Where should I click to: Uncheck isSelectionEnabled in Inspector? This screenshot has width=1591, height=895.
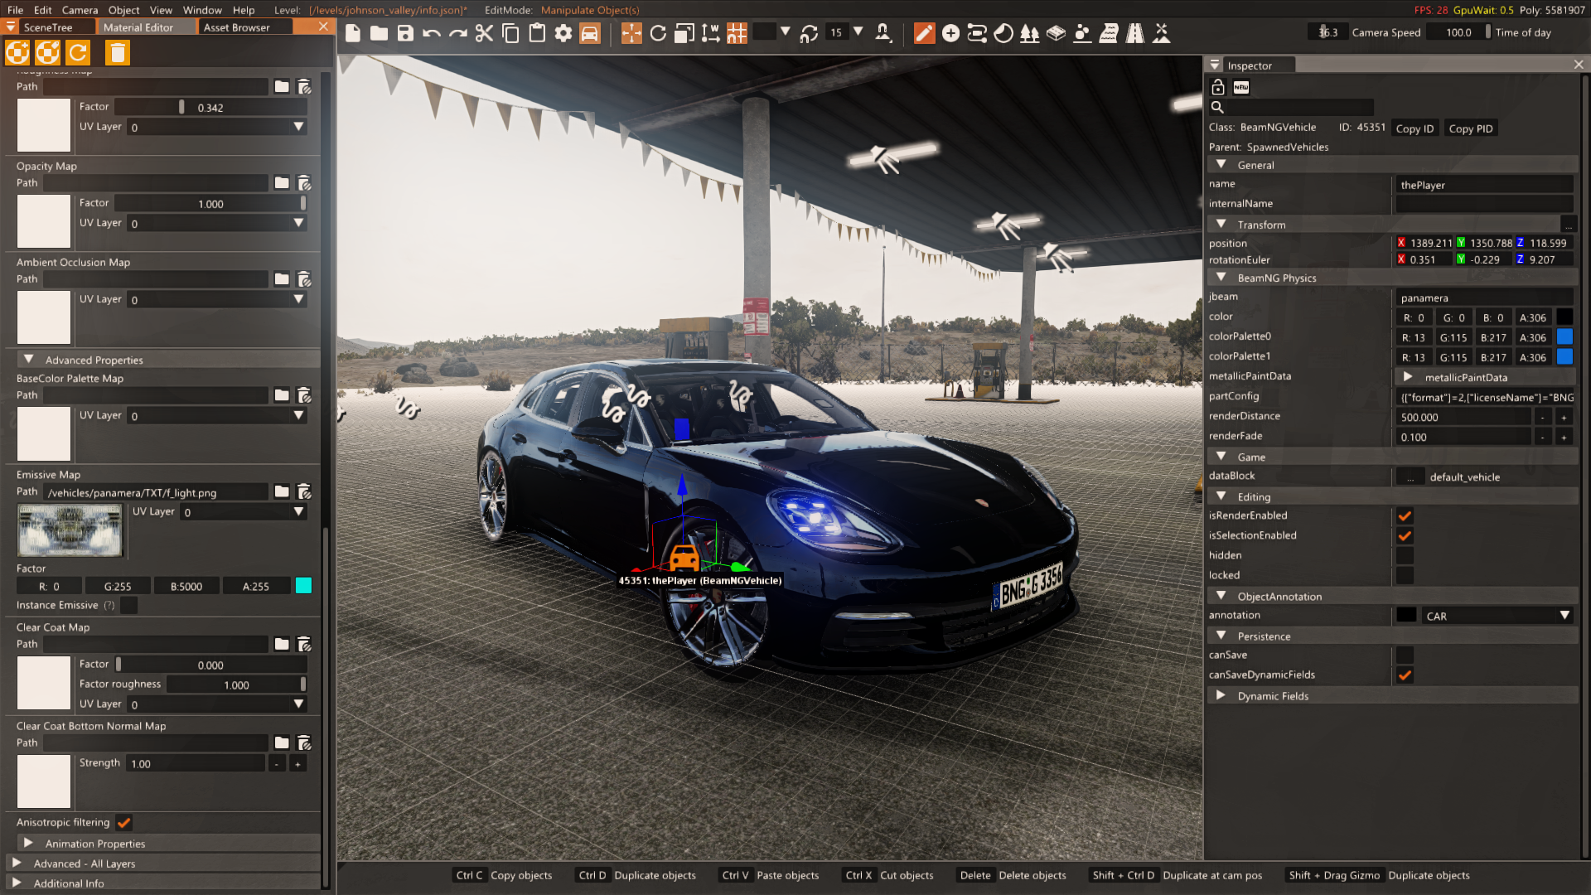(1405, 535)
